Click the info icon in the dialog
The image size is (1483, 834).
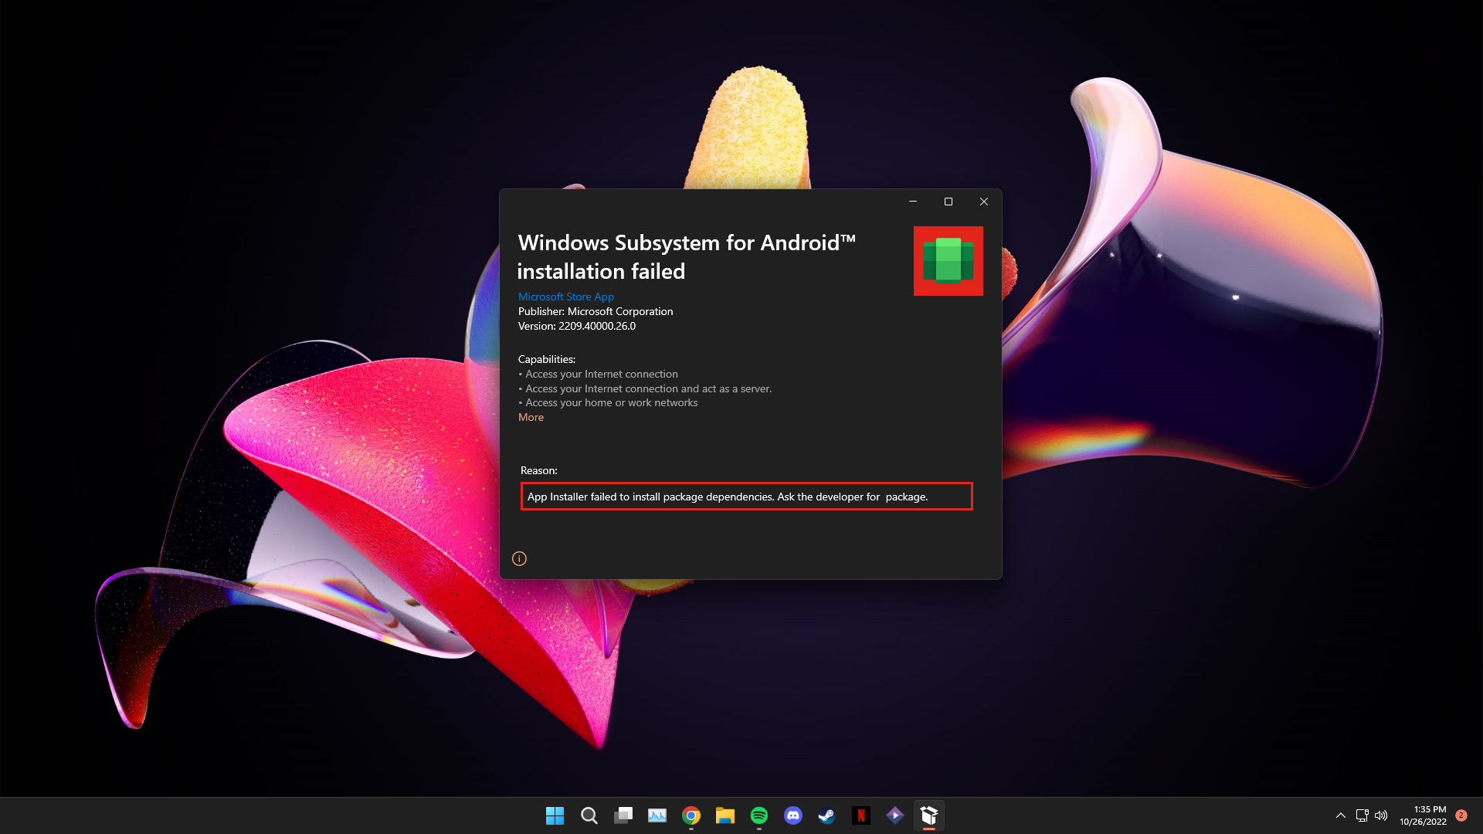click(x=519, y=558)
